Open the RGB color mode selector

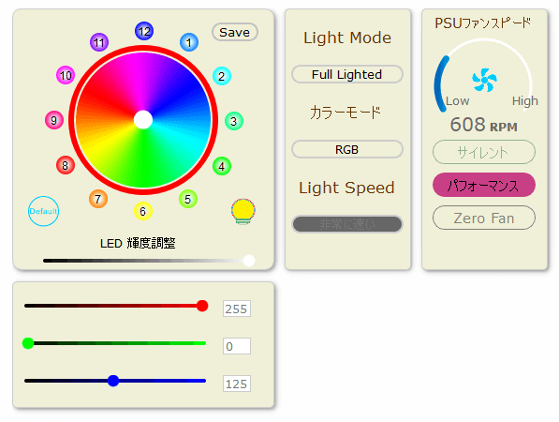pyautogui.click(x=346, y=149)
